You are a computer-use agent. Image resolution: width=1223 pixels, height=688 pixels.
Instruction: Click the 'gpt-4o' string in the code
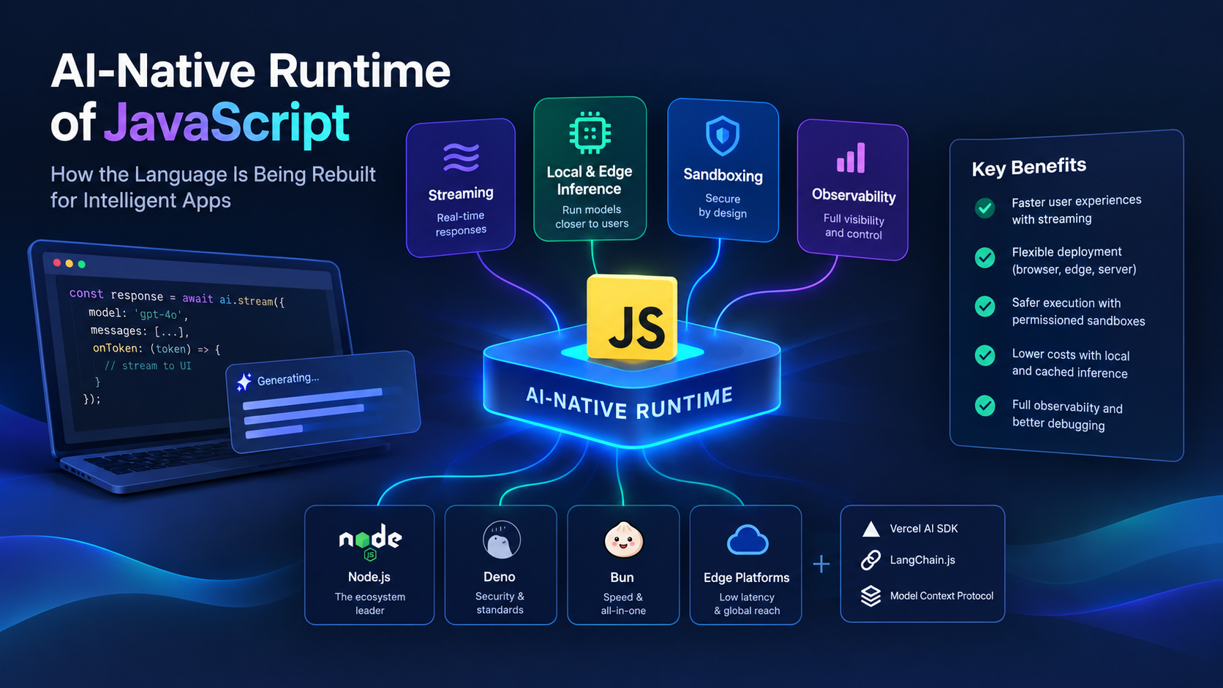(x=157, y=314)
